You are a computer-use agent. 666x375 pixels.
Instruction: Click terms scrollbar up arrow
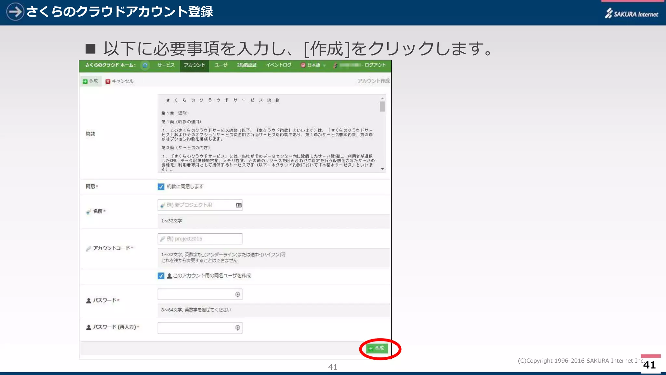click(x=382, y=98)
